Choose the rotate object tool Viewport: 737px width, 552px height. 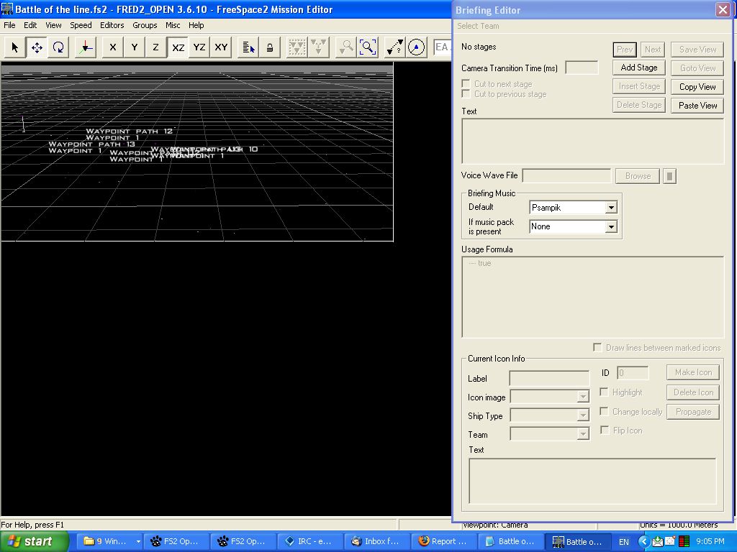(58, 47)
